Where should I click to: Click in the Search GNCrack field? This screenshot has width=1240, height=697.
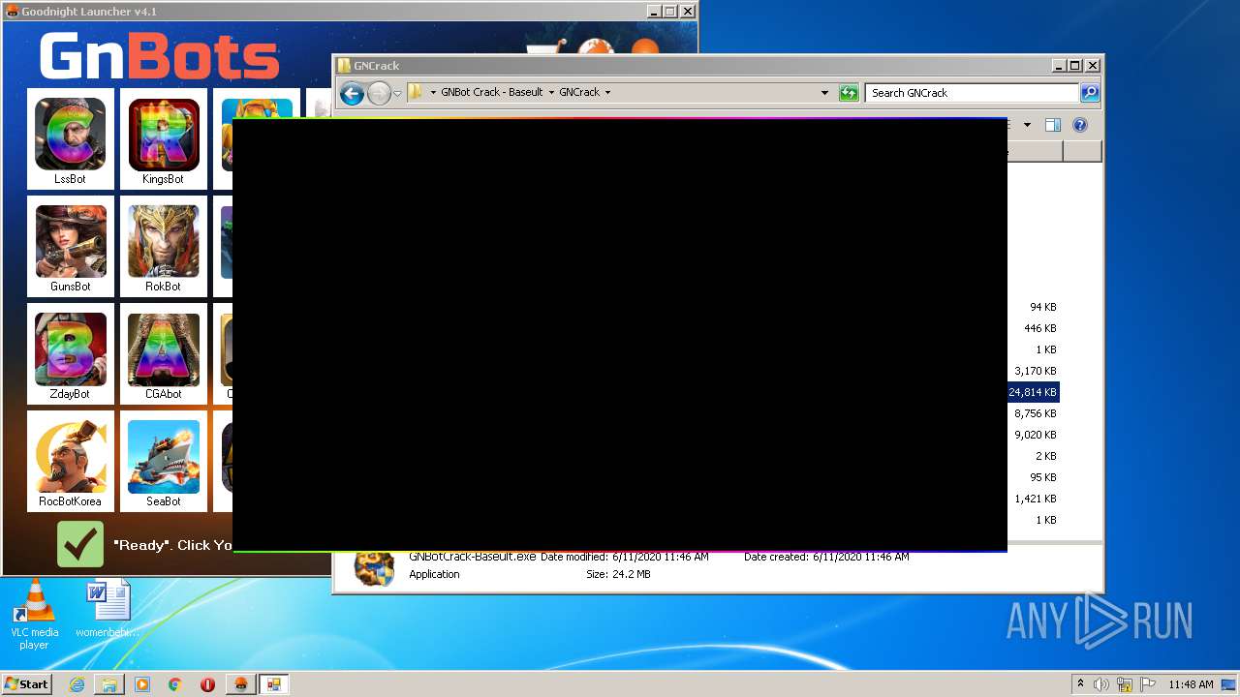(972, 93)
